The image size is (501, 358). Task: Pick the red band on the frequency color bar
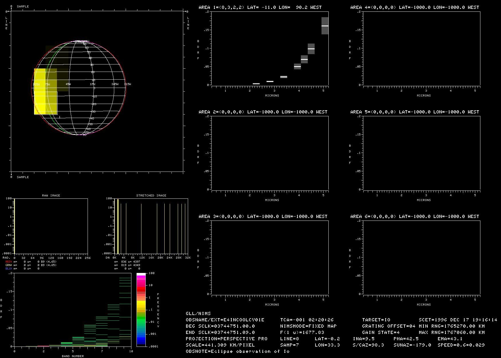pyautogui.click(x=141, y=290)
